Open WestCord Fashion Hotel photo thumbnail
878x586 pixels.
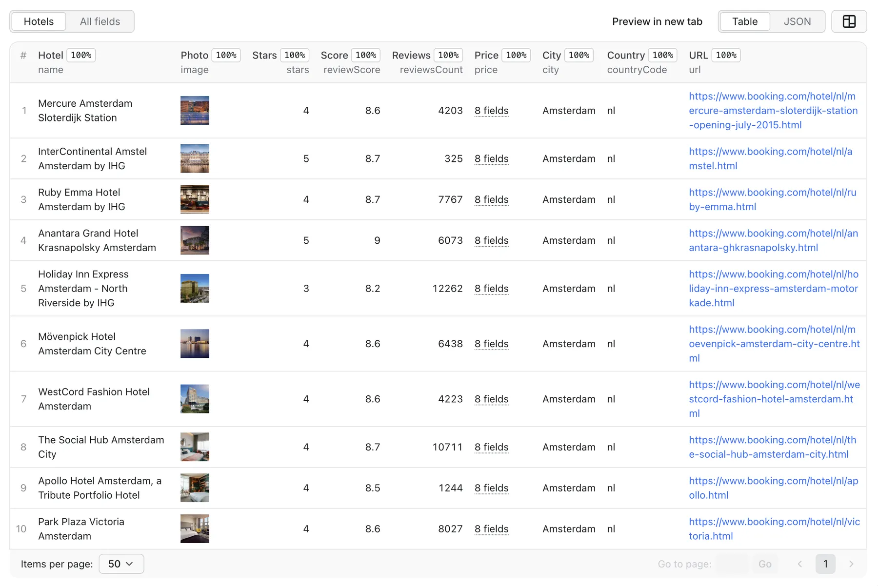coord(195,399)
